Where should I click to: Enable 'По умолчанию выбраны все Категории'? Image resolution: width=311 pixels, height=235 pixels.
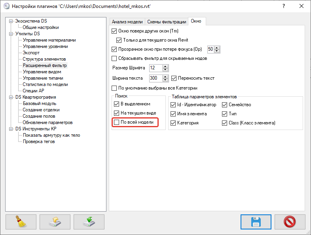[114, 88]
